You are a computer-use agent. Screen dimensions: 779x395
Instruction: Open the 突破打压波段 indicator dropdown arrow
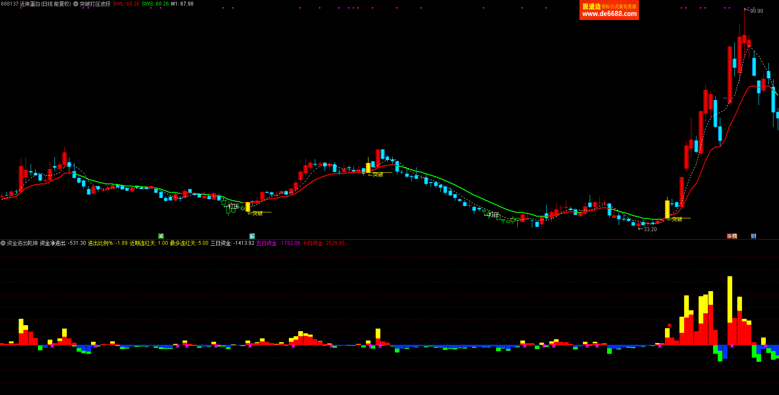pyautogui.click(x=76, y=4)
